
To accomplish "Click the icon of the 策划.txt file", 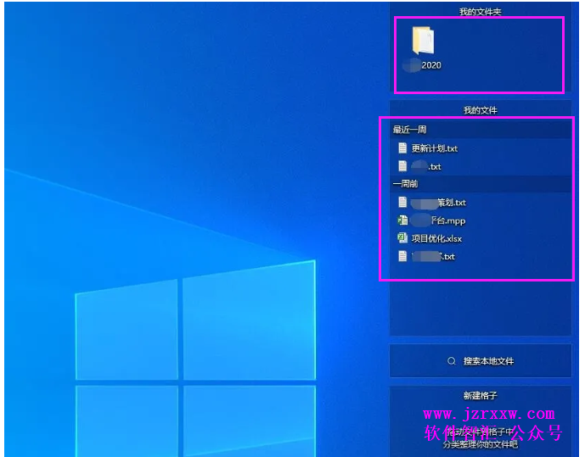I will click(402, 203).
